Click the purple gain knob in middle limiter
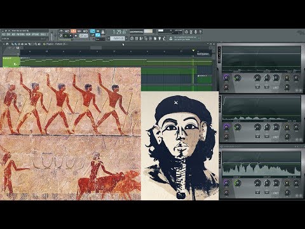305x229 pixels. (x=226, y=127)
